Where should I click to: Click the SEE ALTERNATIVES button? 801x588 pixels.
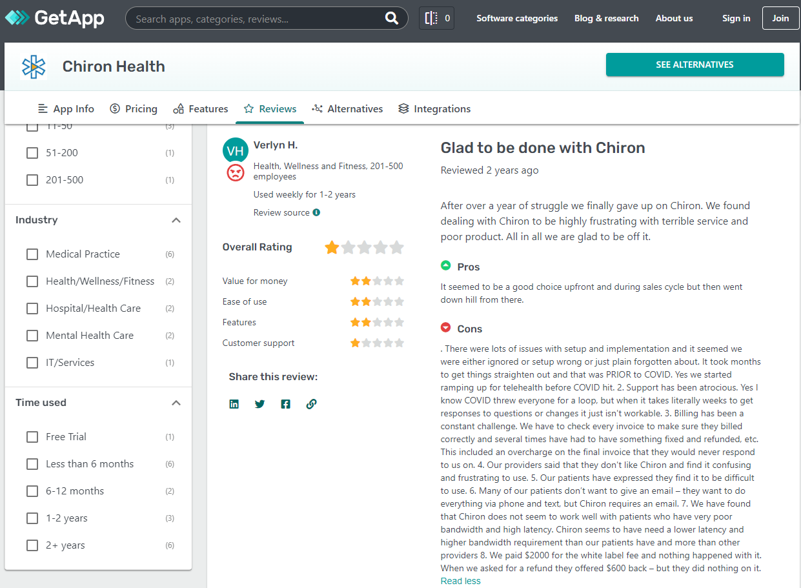(x=695, y=65)
